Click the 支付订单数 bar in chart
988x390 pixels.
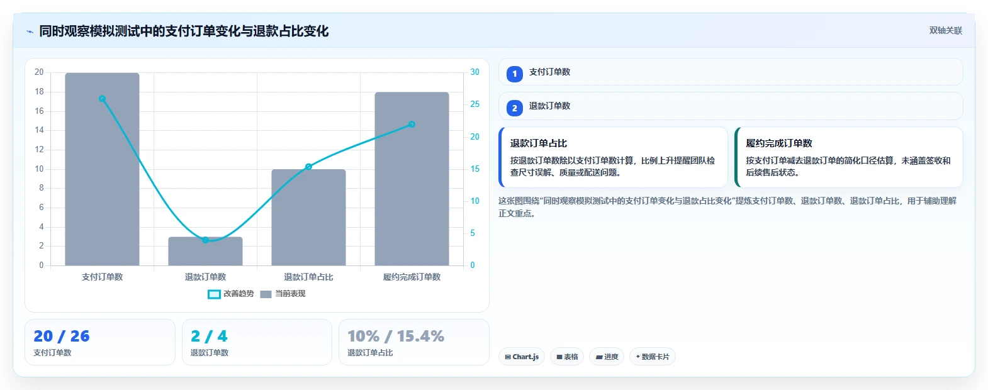(x=102, y=169)
